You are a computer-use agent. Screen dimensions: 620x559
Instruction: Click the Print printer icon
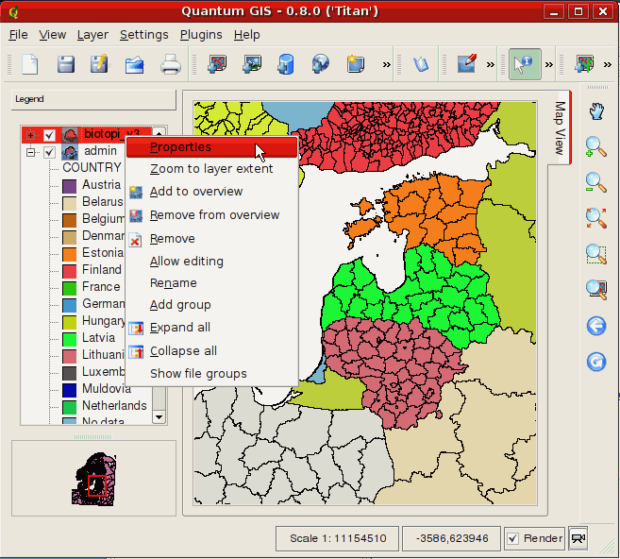coord(171,64)
